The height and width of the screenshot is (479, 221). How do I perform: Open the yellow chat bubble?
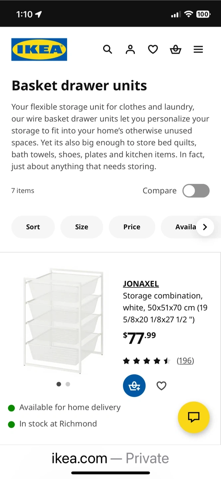point(193,417)
